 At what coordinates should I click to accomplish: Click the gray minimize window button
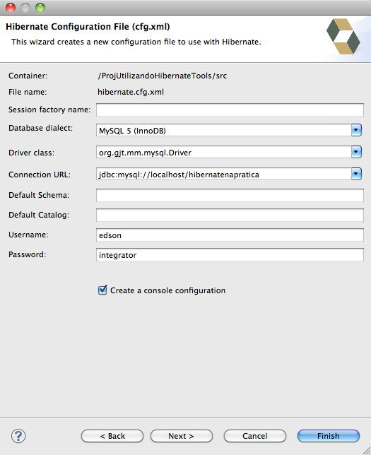25,8
